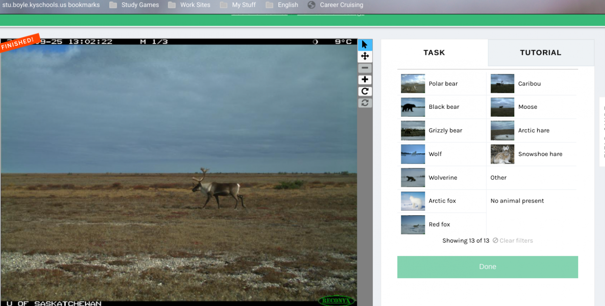
Task: Rotate the camera trap image
Action: pos(365,91)
